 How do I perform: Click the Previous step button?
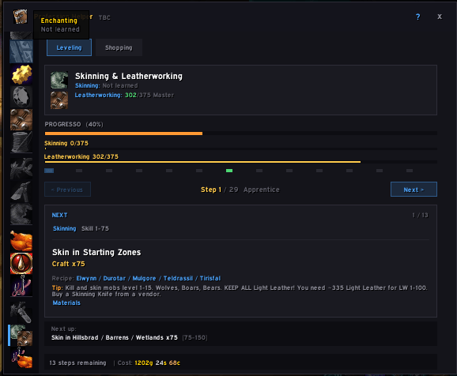click(x=67, y=190)
